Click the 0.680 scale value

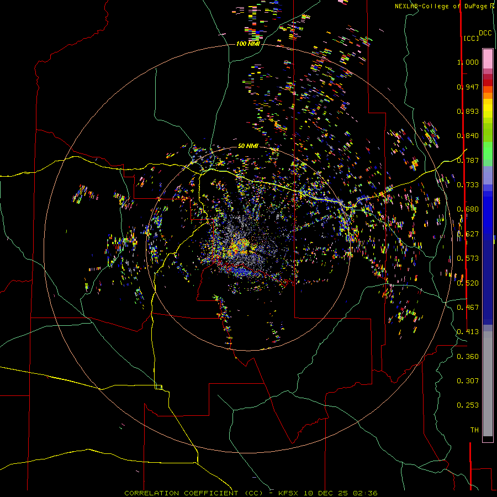(x=468, y=209)
